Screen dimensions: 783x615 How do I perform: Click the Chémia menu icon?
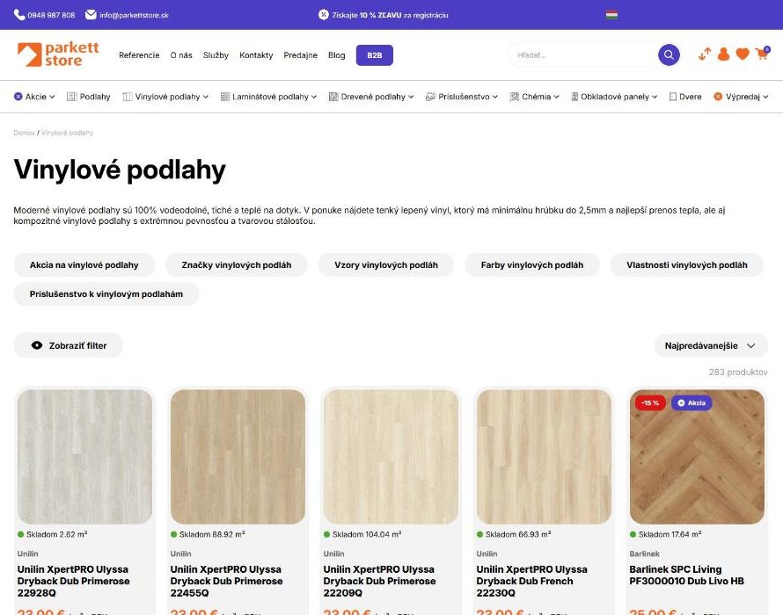515,97
